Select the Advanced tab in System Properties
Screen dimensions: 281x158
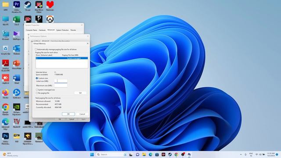[x=51, y=30]
